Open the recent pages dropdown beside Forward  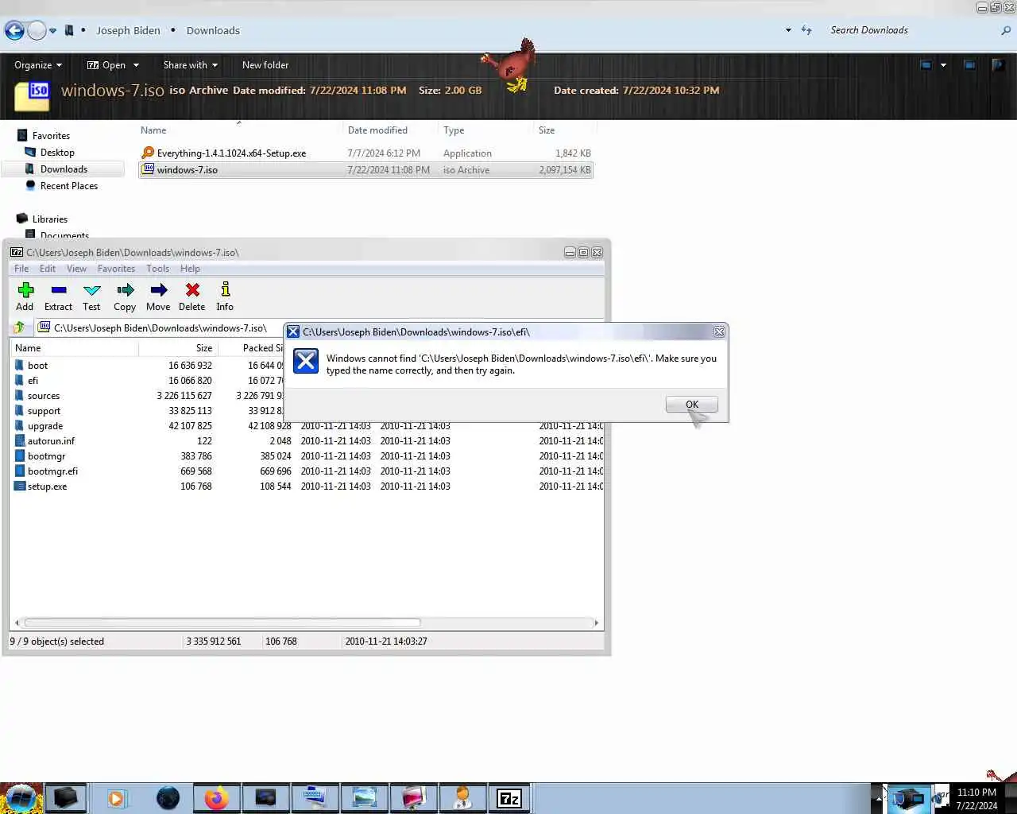coord(53,31)
